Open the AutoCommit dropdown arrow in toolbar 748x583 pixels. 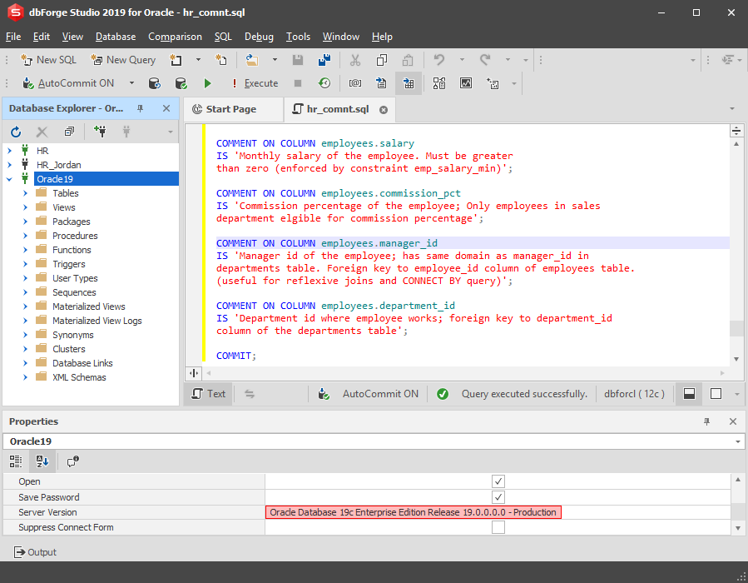131,83
